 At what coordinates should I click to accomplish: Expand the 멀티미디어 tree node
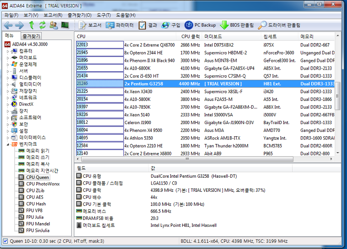point(8,85)
